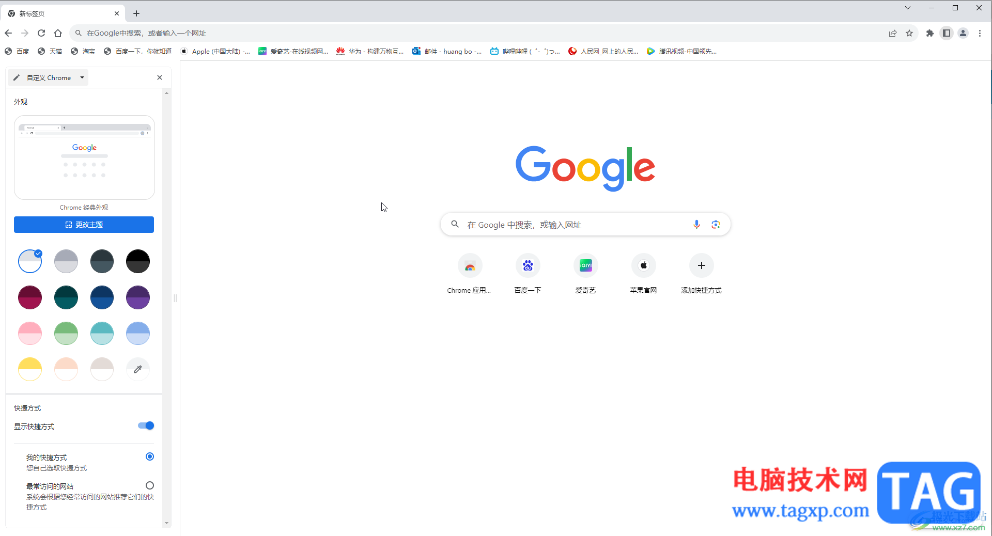The height and width of the screenshot is (536, 992).
Task: Toggle the side panel icon
Action: point(947,33)
